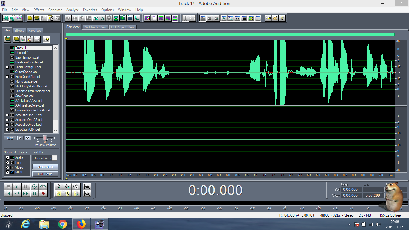The height and width of the screenshot is (230, 409).
Task: Switch to the CD Project View tab
Action: click(123, 27)
